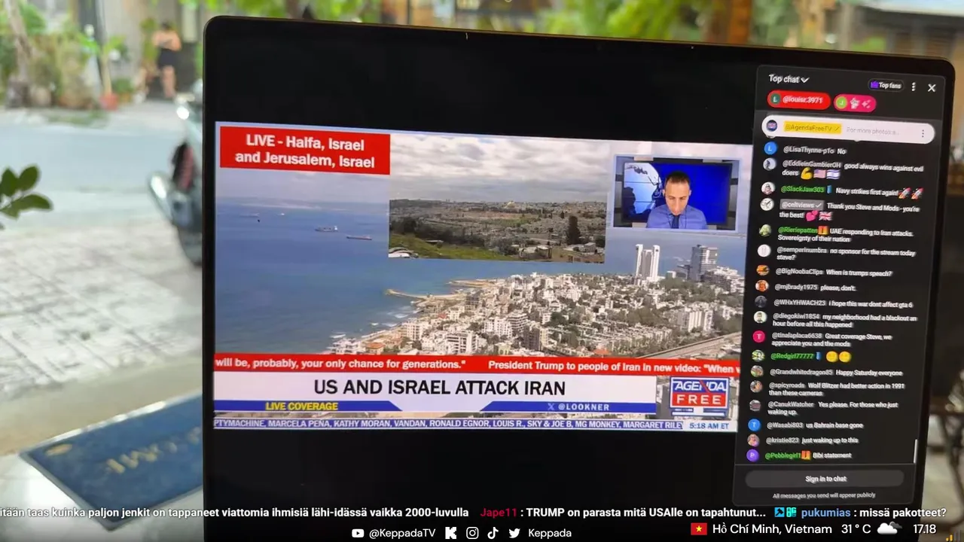This screenshot has width=964, height=542.
Task: Click message 'Happy Saturday everyone'
Action: 869,373
